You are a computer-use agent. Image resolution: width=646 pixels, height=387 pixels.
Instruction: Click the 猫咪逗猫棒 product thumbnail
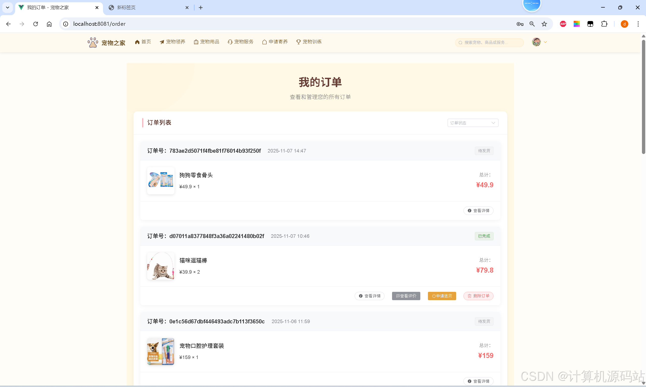pyautogui.click(x=161, y=266)
